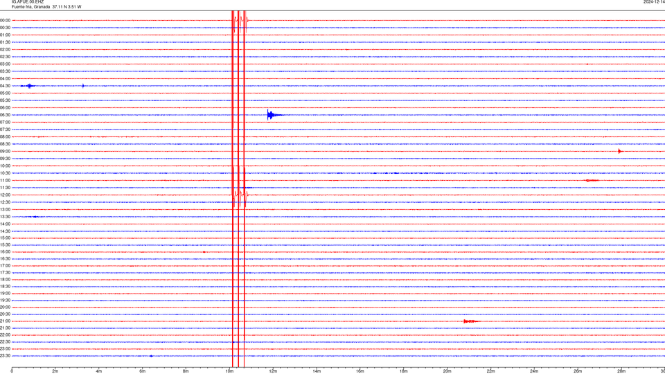Click the 05:30 row time label

tap(5, 100)
